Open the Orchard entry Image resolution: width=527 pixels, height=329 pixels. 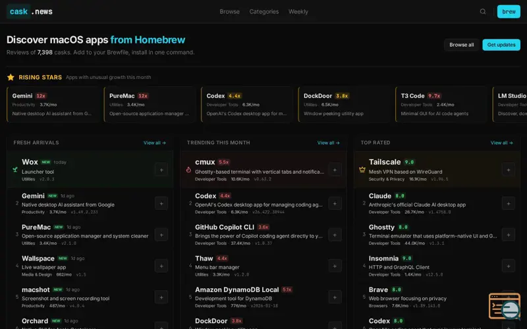pyautogui.click(x=90, y=322)
